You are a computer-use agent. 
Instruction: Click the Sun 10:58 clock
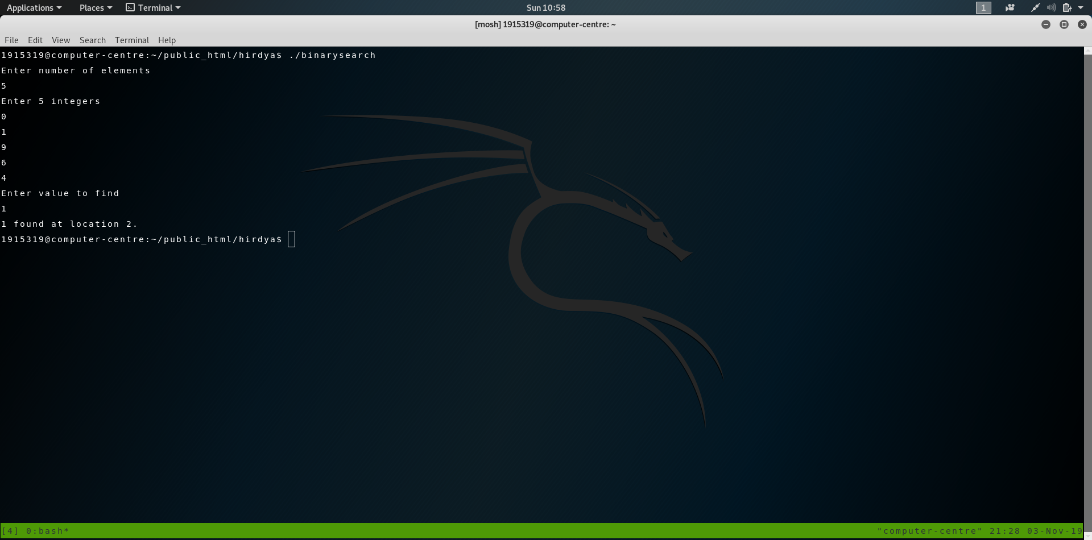(546, 7)
